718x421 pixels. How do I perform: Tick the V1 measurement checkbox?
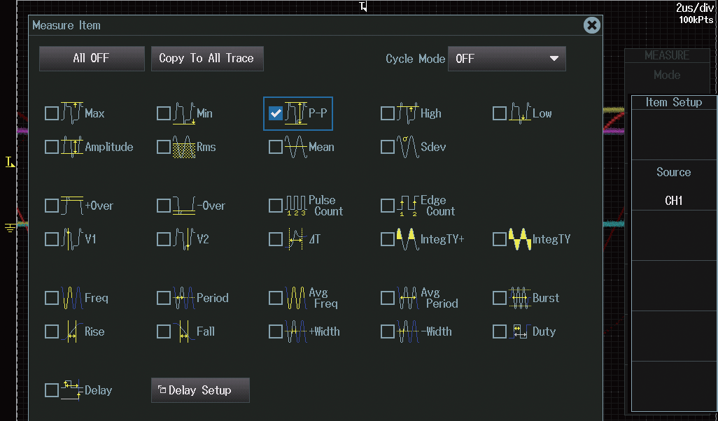point(51,239)
